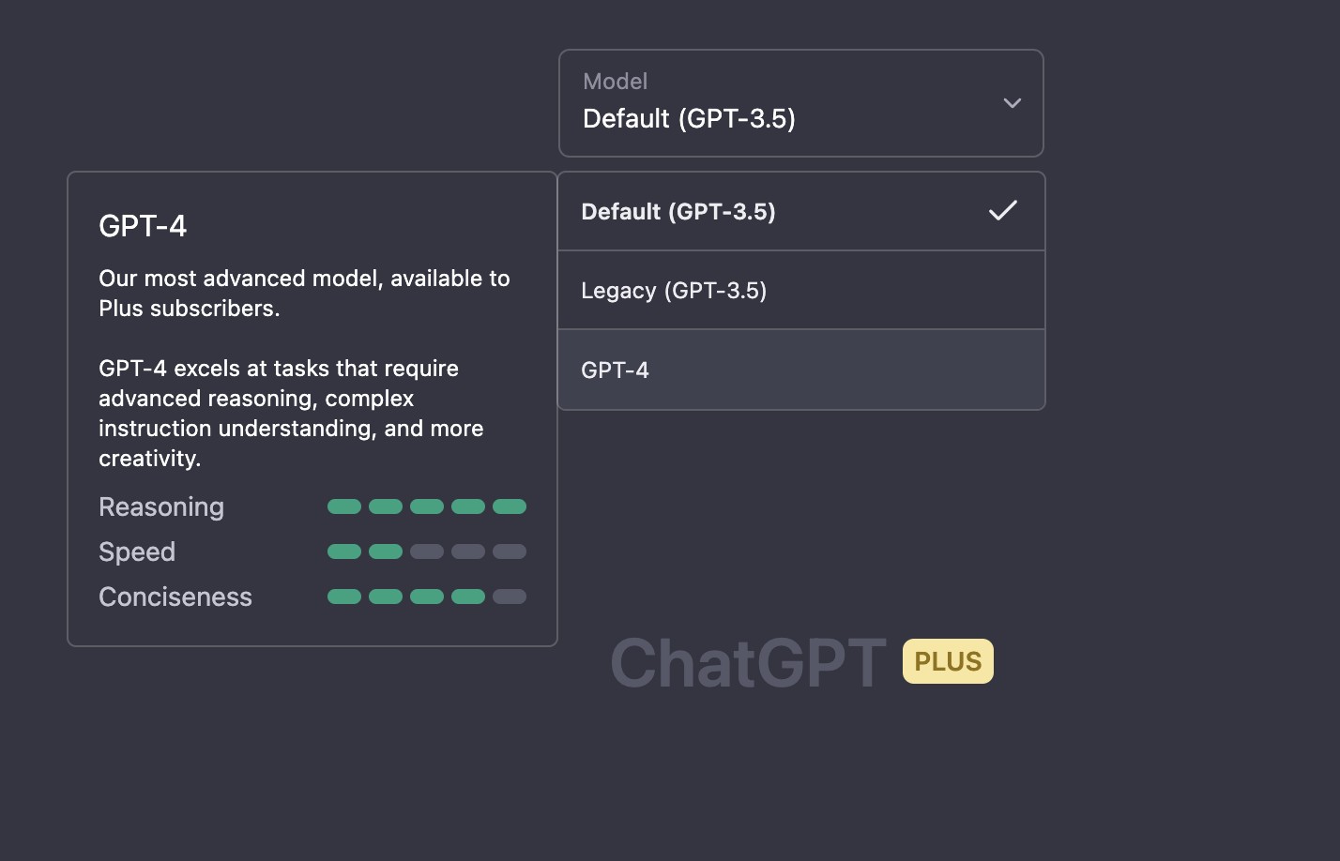Click the ChatGPT logo text
This screenshot has height=861, width=1340.
(748, 663)
